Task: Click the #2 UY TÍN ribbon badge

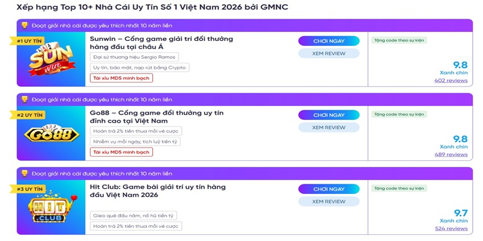Action: click(x=28, y=115)
